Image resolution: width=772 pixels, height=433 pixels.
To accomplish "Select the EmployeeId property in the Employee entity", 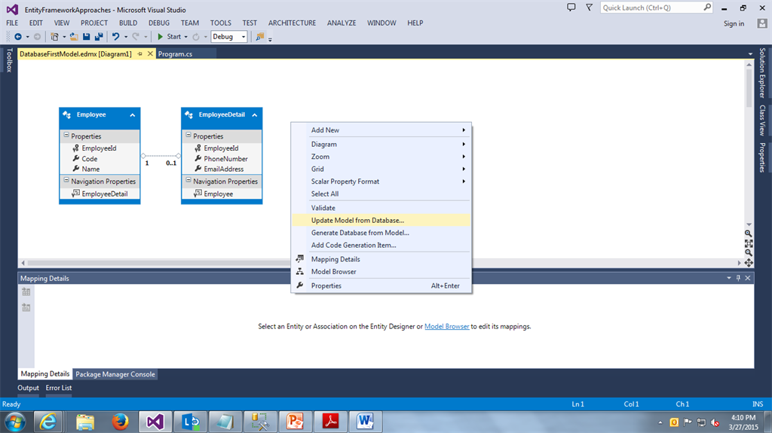I will coord(100,148).
